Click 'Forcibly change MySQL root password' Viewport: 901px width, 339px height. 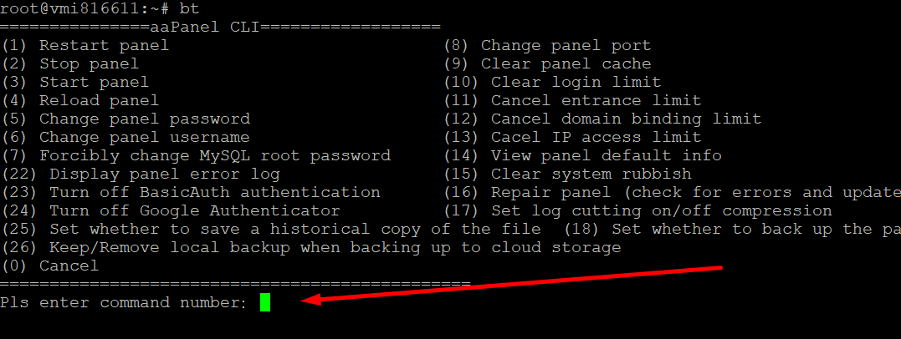pos(196,155)
